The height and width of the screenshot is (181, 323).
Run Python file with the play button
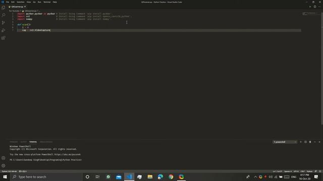[310, 7]
